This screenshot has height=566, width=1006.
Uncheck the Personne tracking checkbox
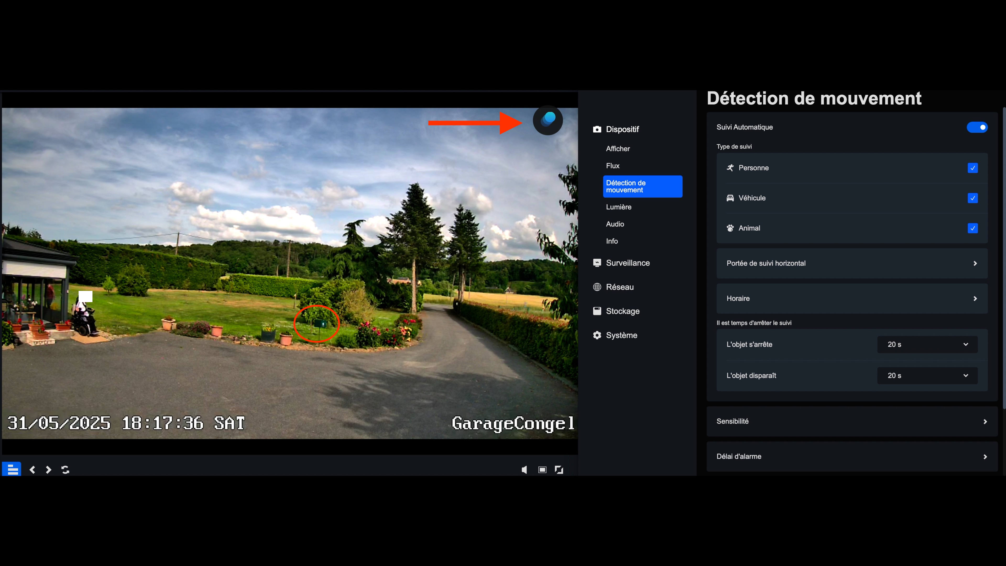point(972,168)
